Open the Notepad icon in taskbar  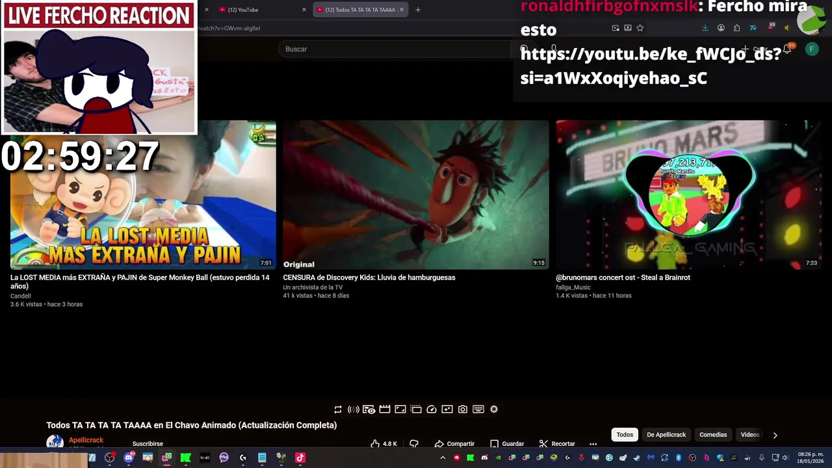[x=262, y=458]
